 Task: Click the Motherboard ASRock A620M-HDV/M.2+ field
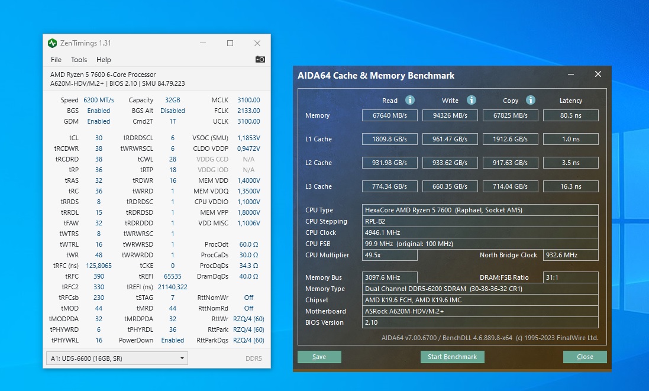tap(480, 311)
